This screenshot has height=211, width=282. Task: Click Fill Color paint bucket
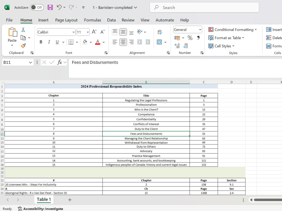pyautogui.click(x=85, y=42)
